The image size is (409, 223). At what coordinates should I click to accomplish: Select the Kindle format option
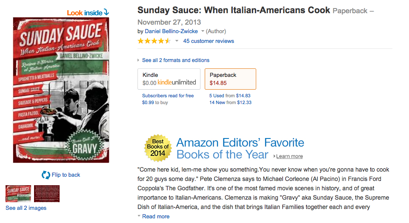(169, 79)
